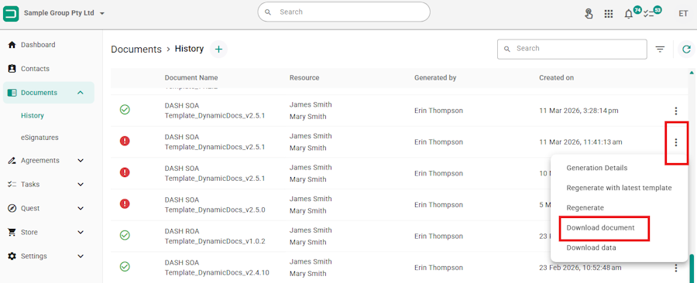The height and width of the screenshot is (283, 697).
Task: Click the Contacts badge icon
Action: pos(12,69)
